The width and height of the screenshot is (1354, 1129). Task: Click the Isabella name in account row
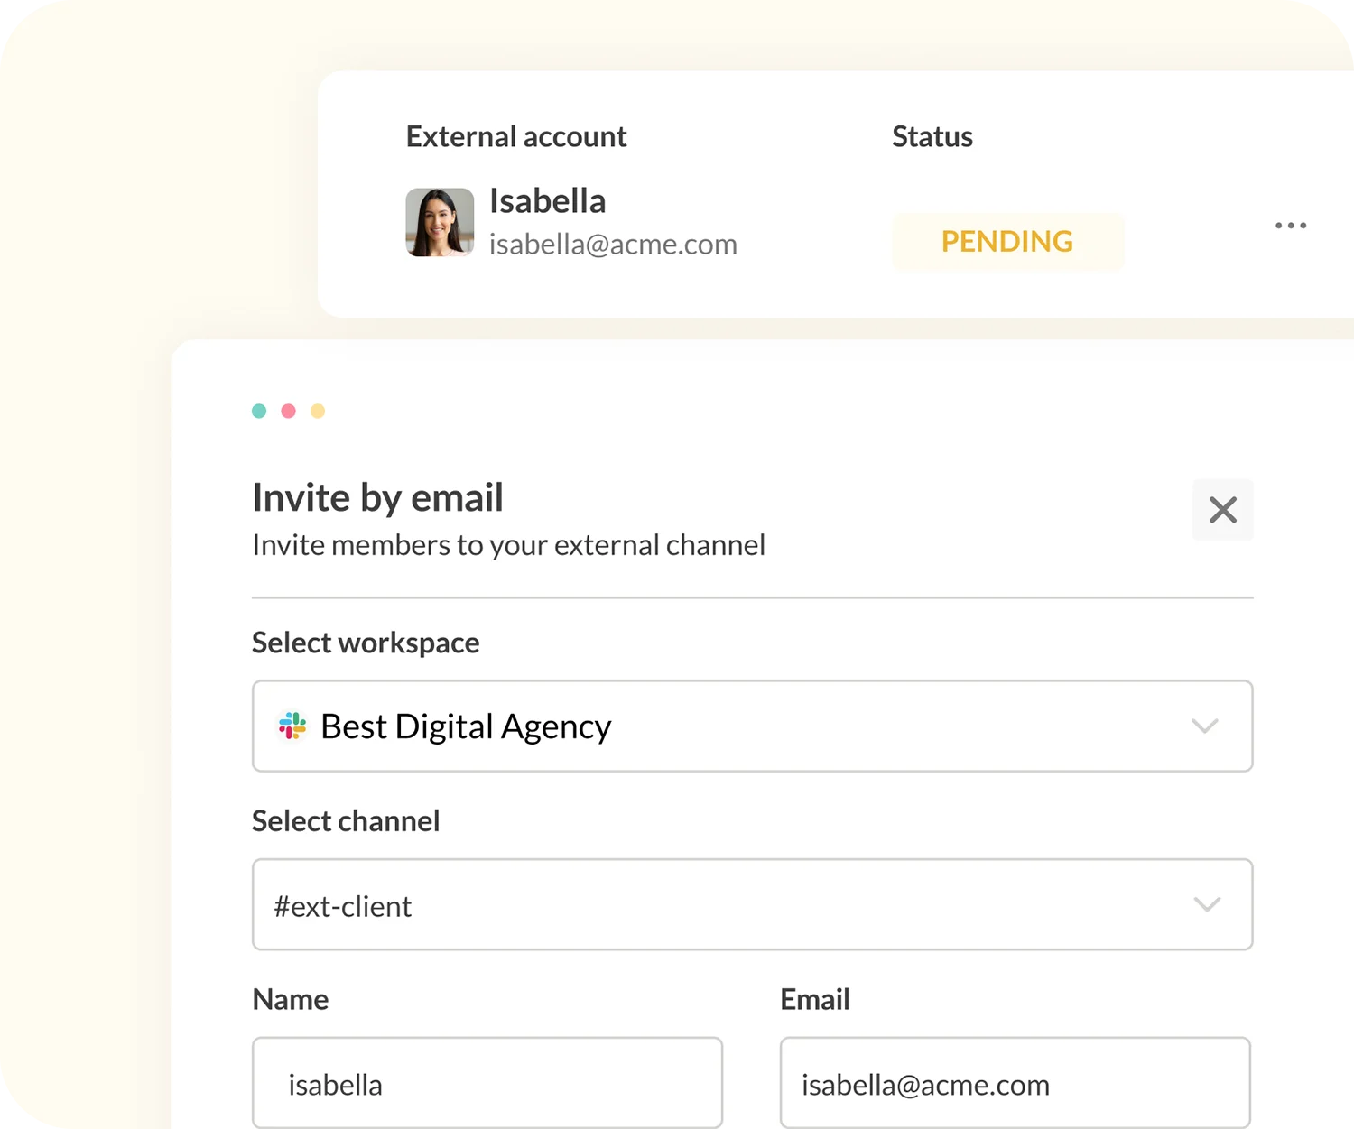(x=547, y=201)
